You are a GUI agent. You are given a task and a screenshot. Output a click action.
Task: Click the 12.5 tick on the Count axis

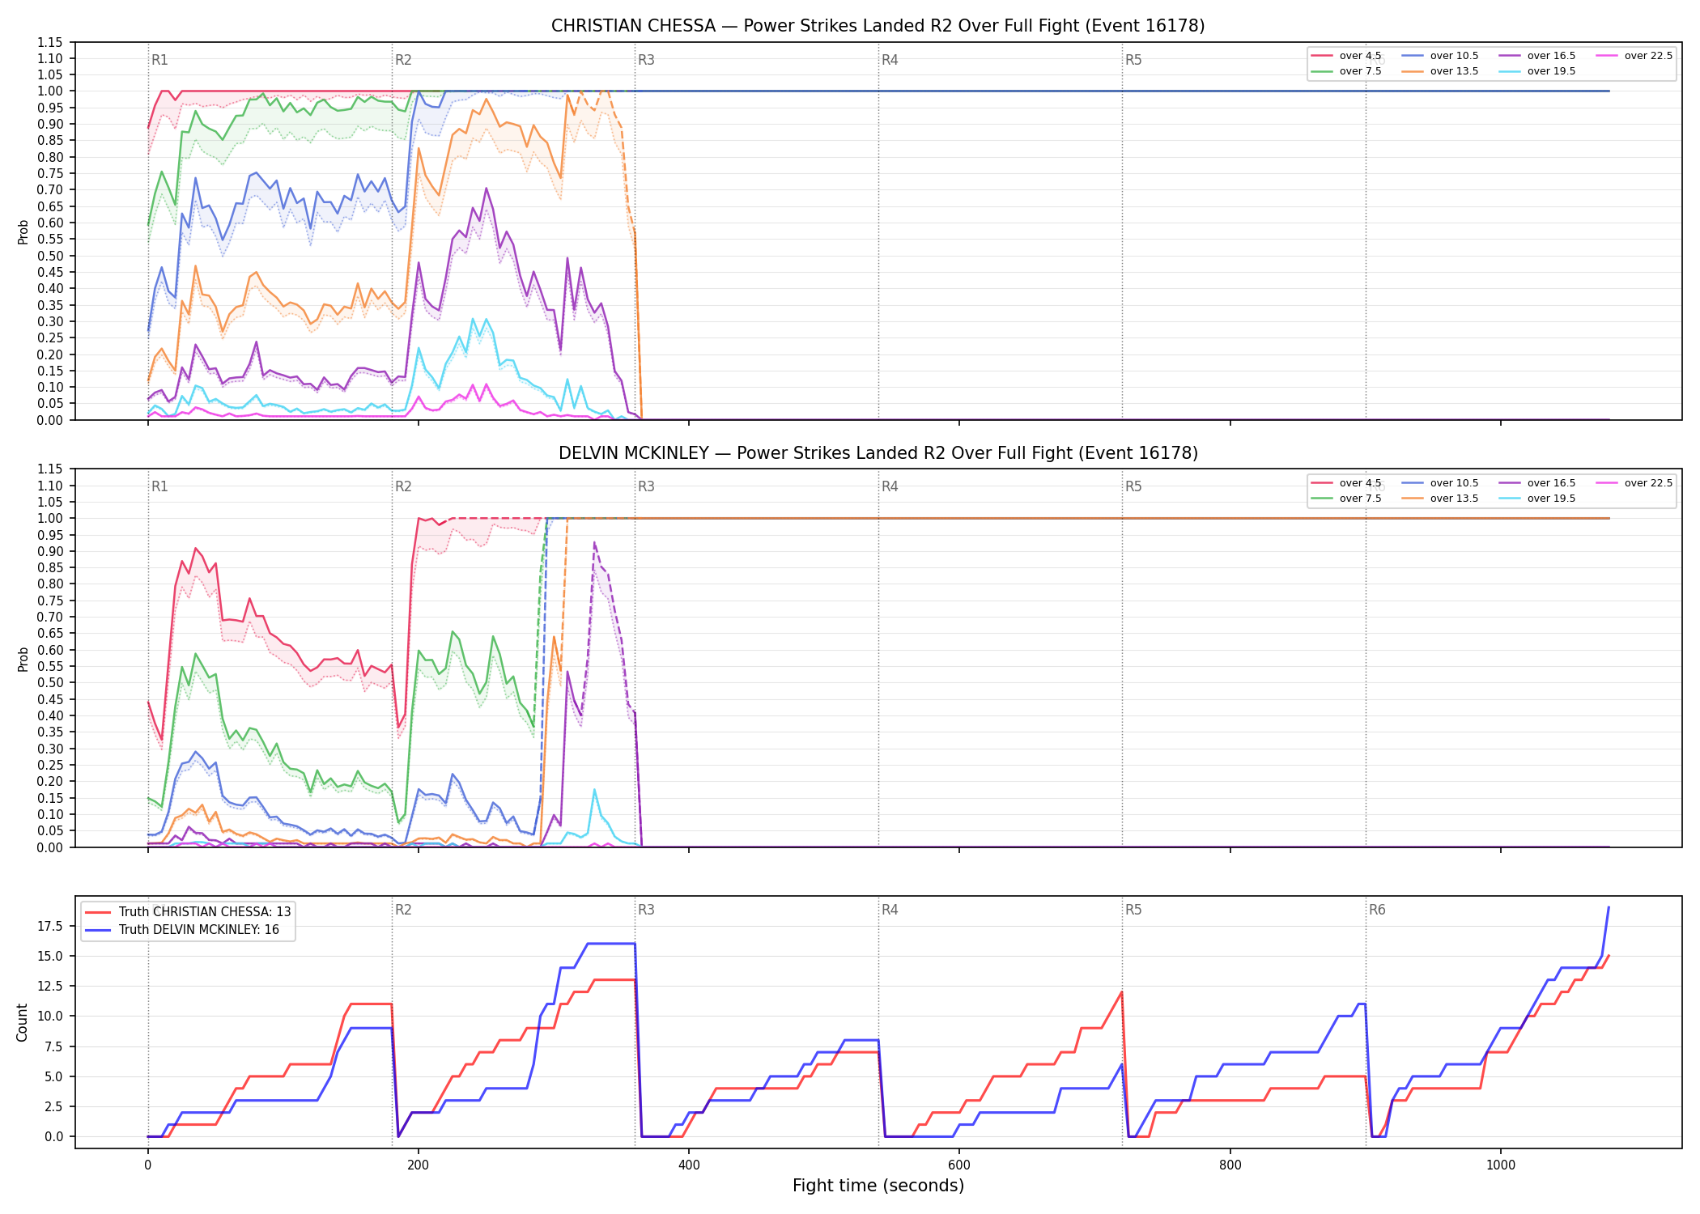[x=50, y=986]
